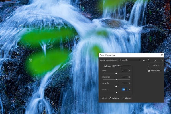Click the Amarillo percentage input field
This screenshot has height=114, width=171.
[x=125, y=83]
